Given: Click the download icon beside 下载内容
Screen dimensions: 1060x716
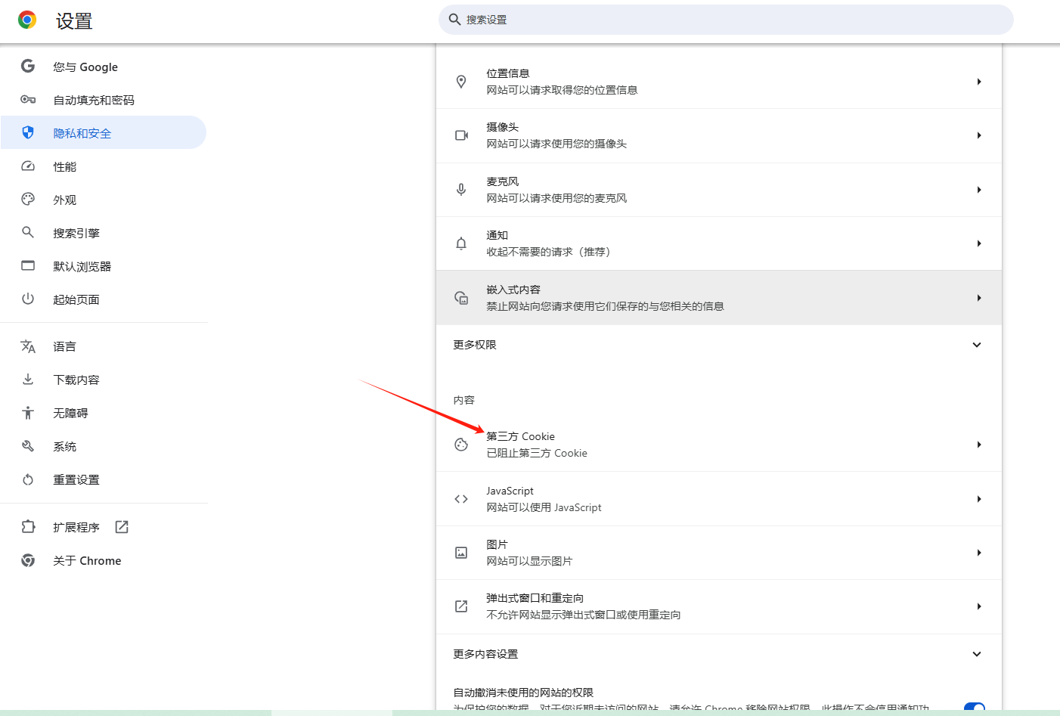Looking at the screenshot, I should click(28, 380).
